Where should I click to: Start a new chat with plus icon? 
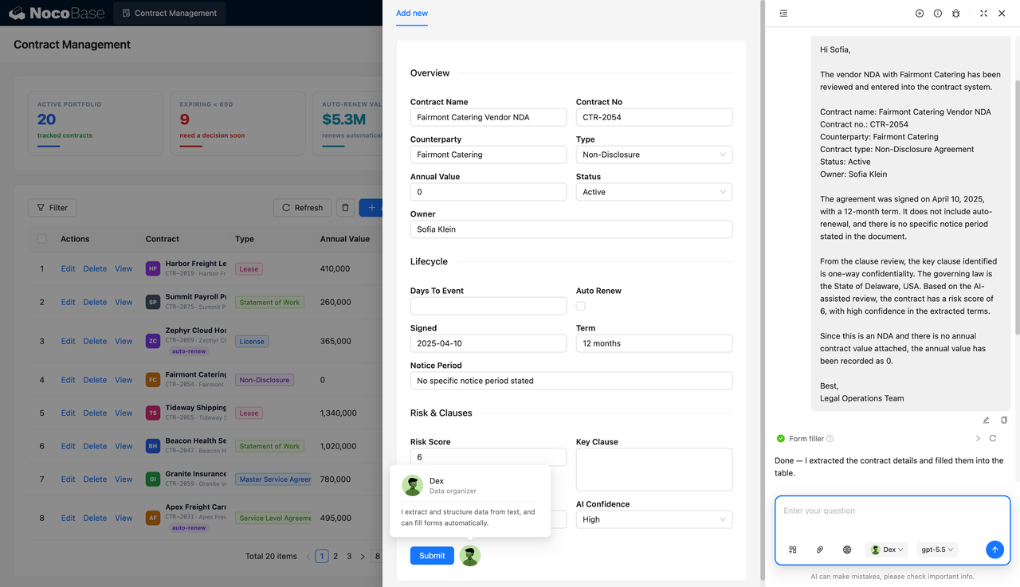pyautogui.click(x=920, y=14)
